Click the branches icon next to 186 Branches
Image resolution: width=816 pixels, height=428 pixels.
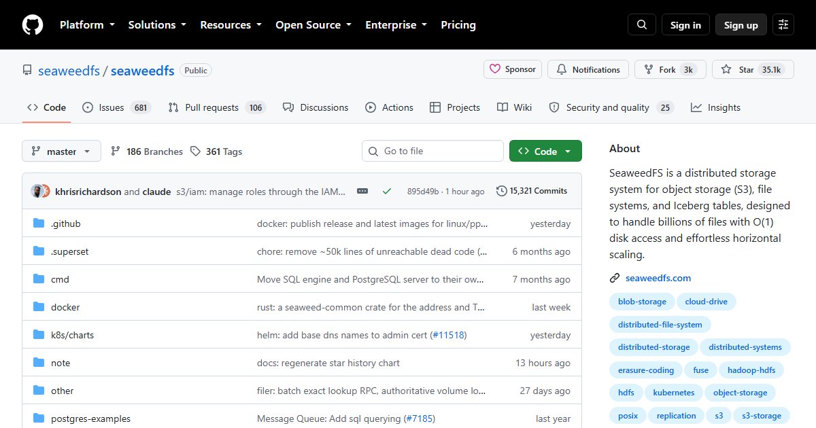pyautogui.click(x=116, y=151)
